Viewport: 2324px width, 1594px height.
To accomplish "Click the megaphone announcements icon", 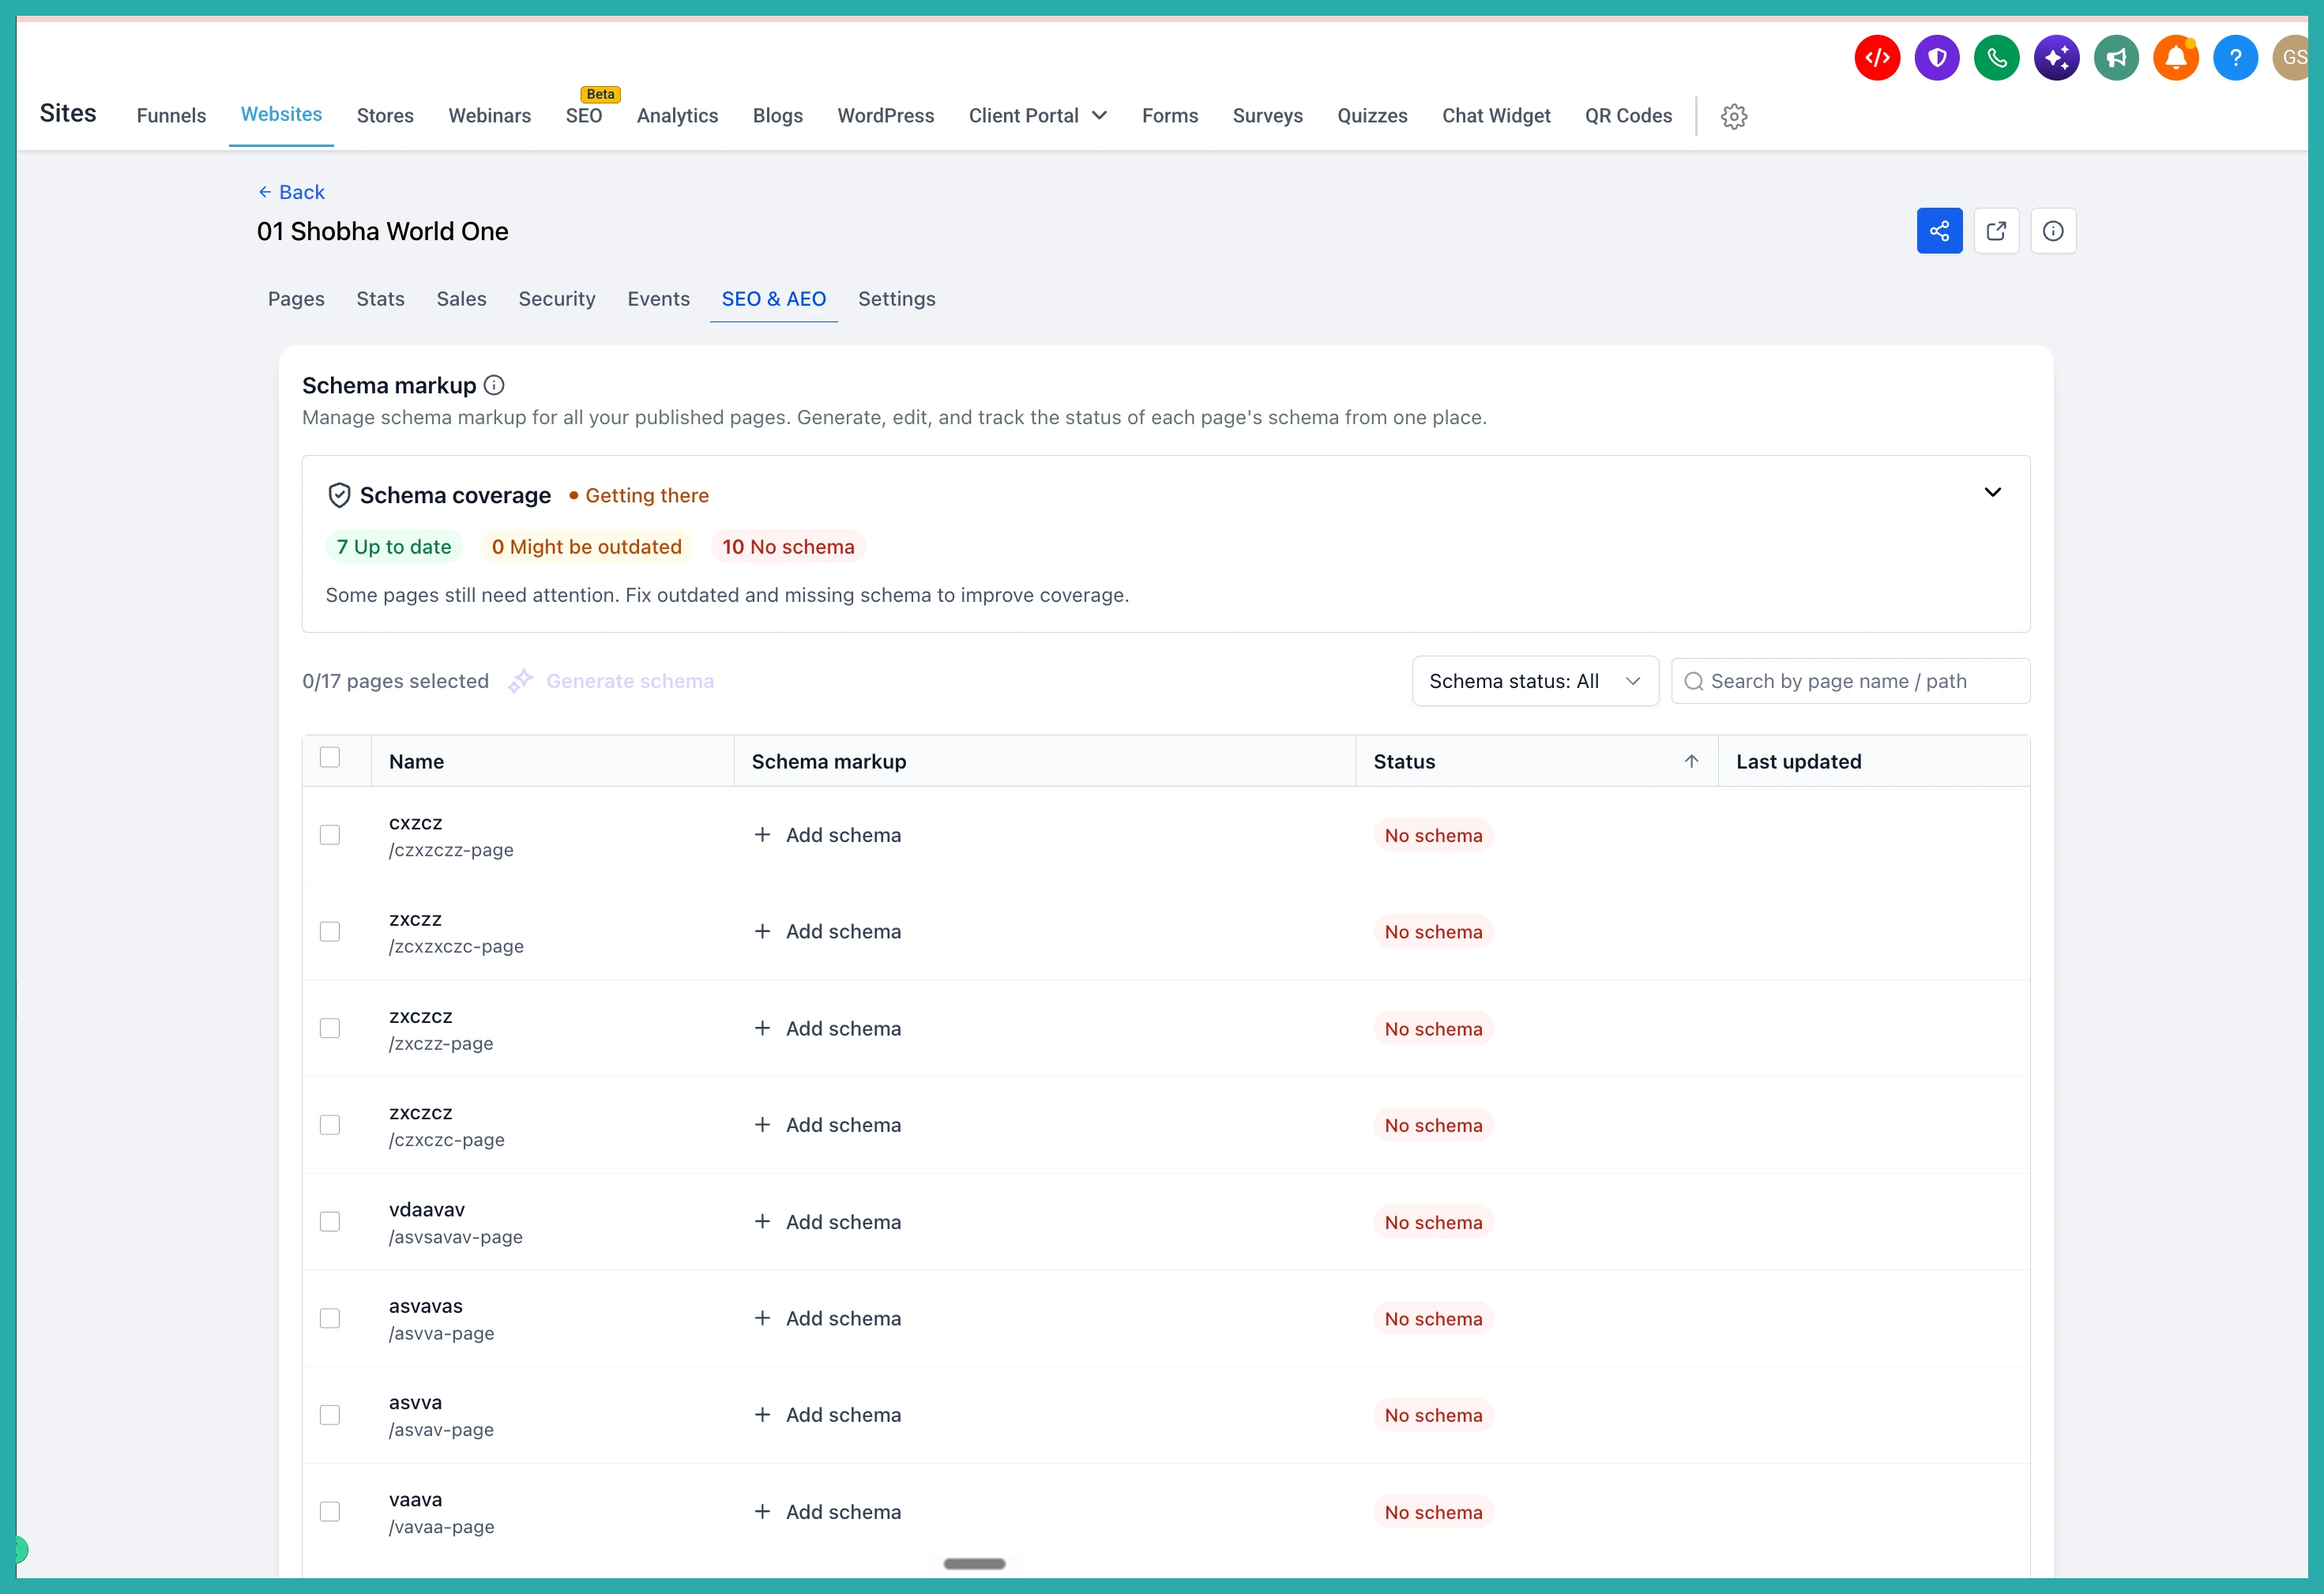I will tap(2116, 58).
